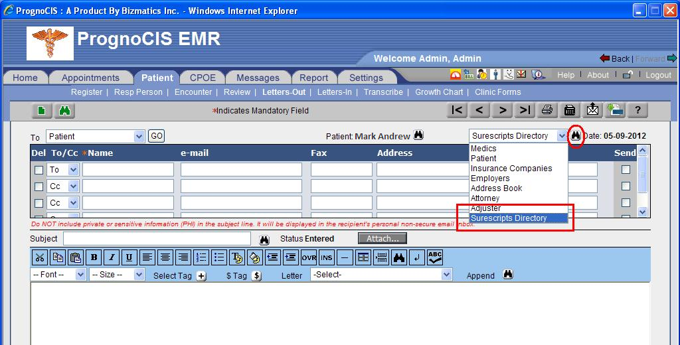Check the Del checkbox in the To row
The height and width of the screenshot is (345, 680).
[39, 170]
